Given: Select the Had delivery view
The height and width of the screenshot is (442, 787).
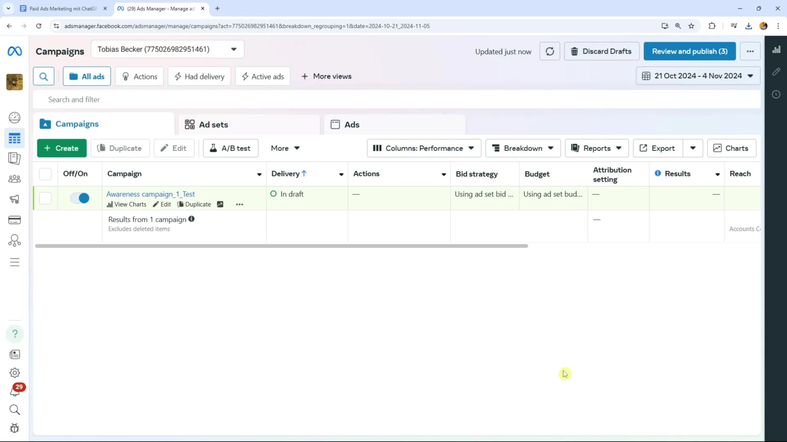Looking at the screenshot, I should pos(199,77).
